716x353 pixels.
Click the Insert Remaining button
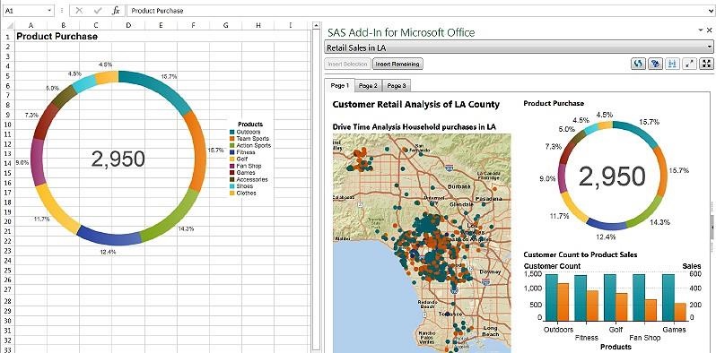tap(397, 64)
